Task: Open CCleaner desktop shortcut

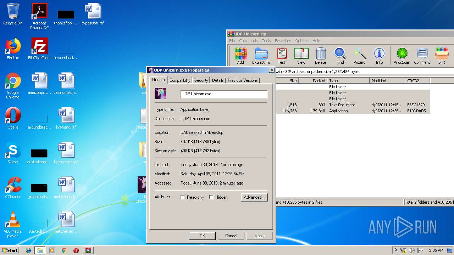Action: click(x=13, y=188)
